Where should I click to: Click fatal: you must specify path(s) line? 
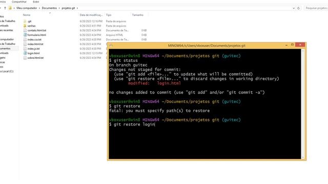point(159,111)
